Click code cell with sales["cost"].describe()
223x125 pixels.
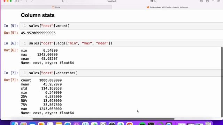point(121,73)
